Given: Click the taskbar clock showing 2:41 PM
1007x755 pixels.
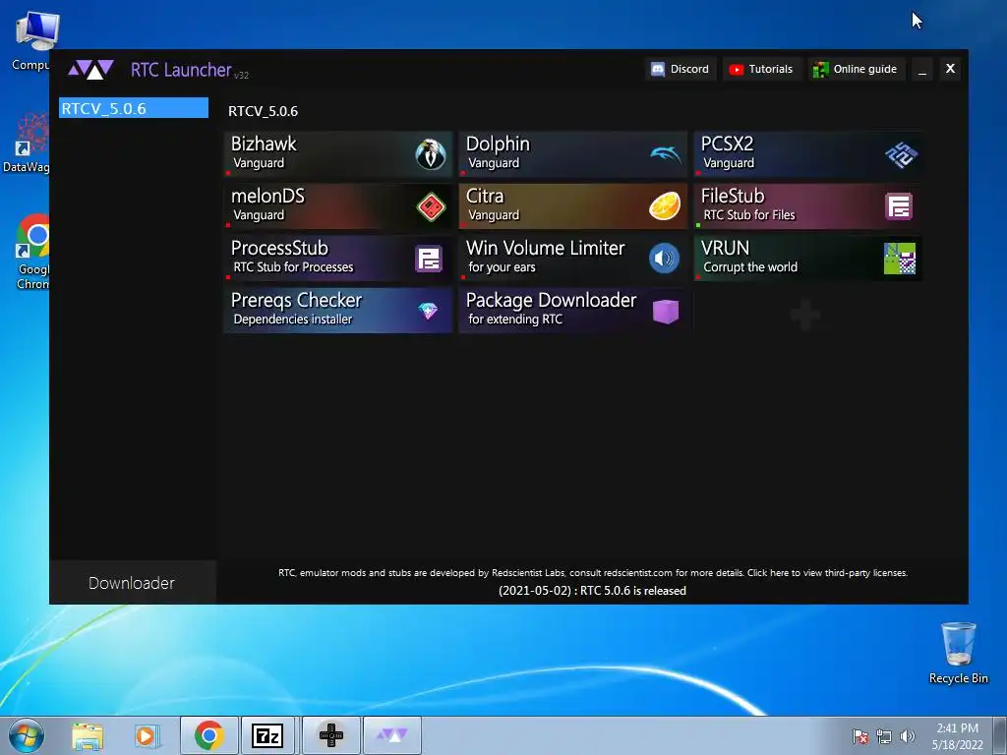Looking at the screenshot, I should click(x=957, y=736).
